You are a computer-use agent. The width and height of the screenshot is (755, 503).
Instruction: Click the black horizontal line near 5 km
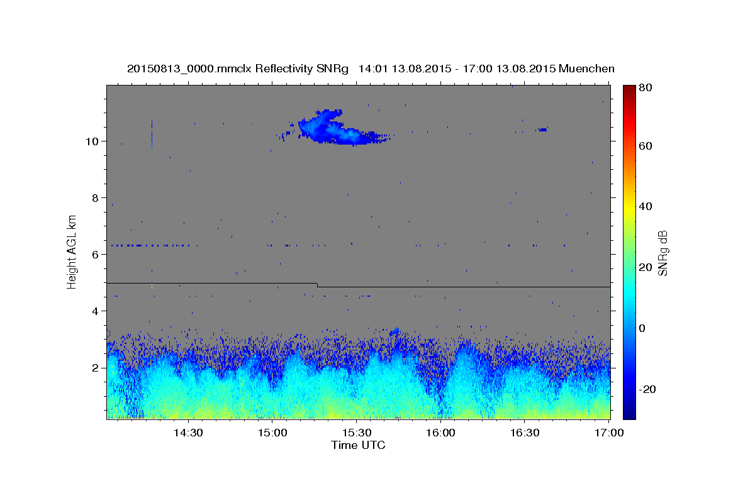[358, 285]
